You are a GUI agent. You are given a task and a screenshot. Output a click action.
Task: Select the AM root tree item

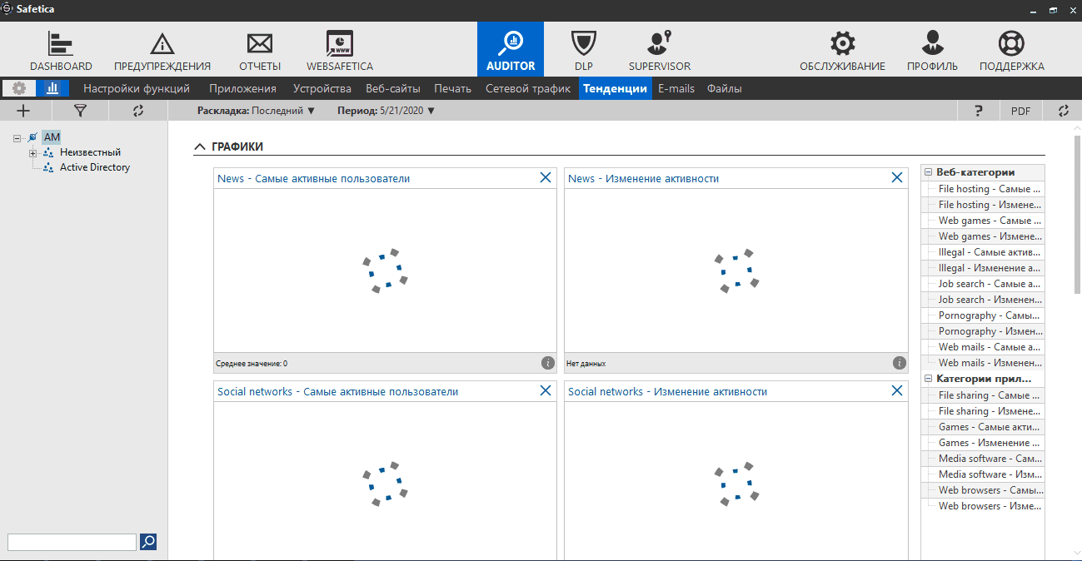click(52, 137)
